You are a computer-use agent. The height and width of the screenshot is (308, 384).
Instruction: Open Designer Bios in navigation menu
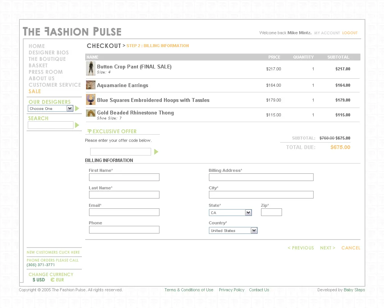click(49, 52)
